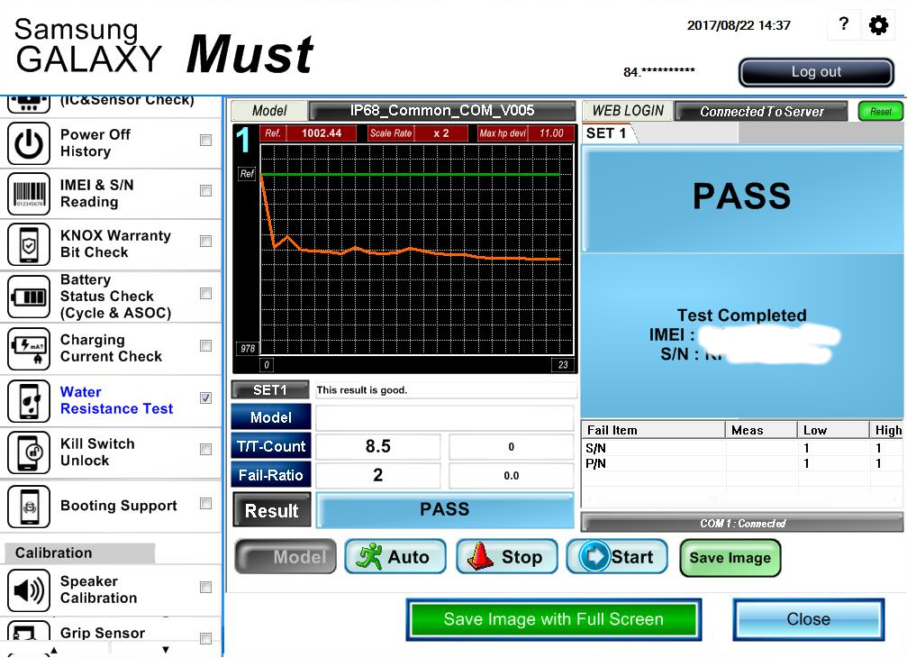Select the Kill Switch Unlock icon

[29, 452]
